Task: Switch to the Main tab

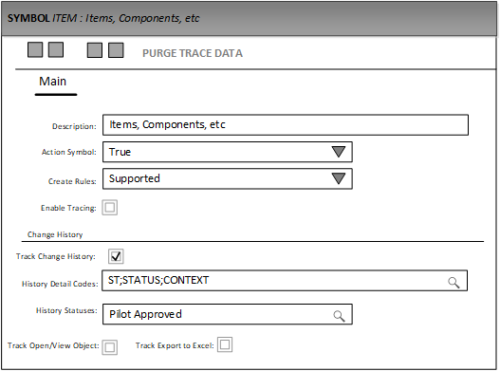Action: tap(53, 82)
